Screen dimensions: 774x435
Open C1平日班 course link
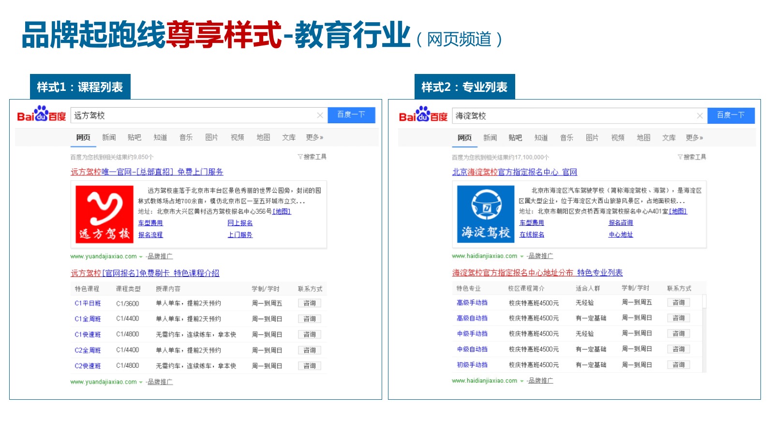point(88,303)
